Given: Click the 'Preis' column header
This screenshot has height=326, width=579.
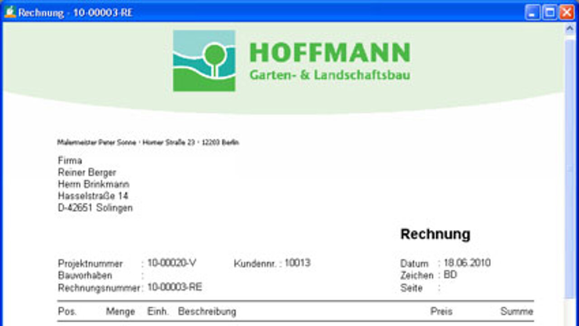Looking at the screenshot, I should tap(441, 312).
